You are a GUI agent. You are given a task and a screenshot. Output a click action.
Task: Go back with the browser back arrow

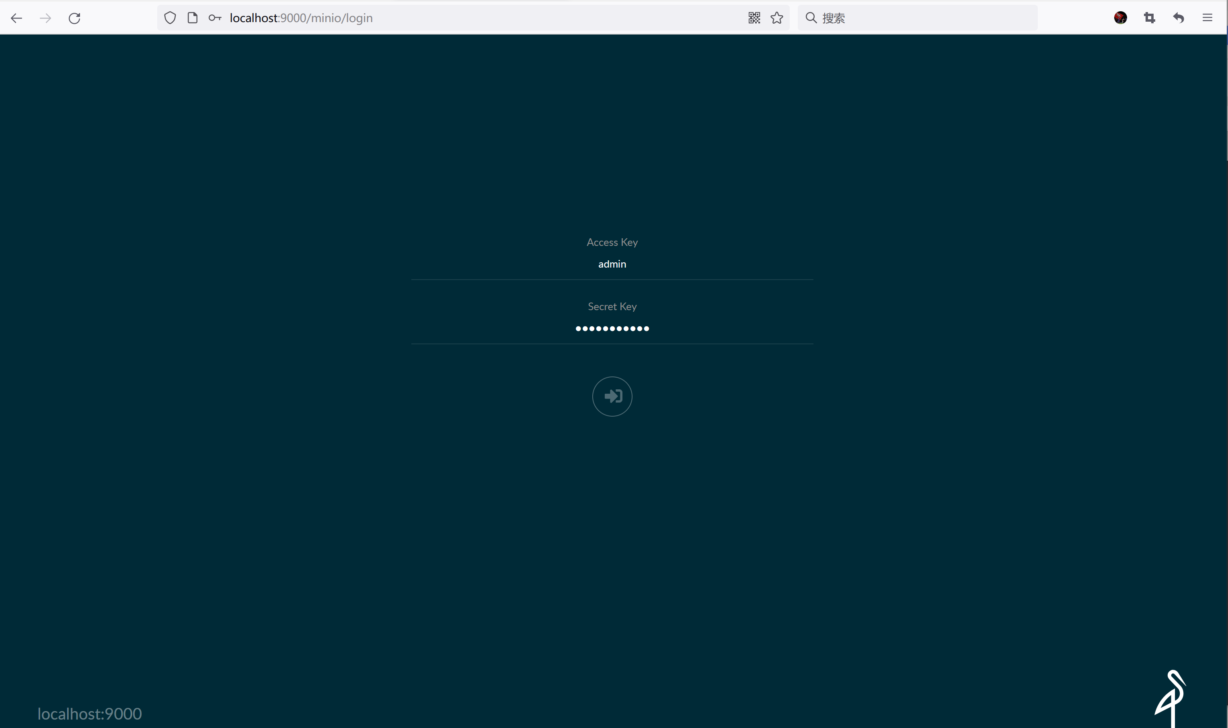coord(16,18)
